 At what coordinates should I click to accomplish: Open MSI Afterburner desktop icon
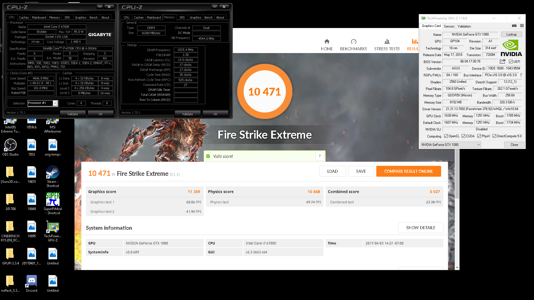[53, 126]
